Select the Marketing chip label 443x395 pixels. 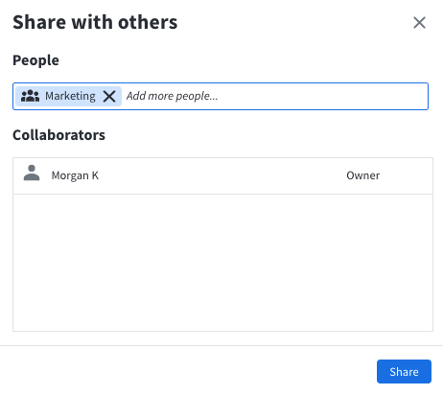point(70,96)
